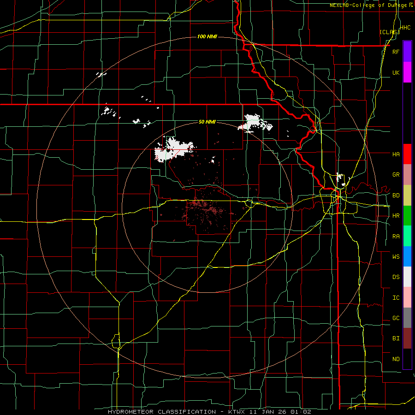The height and width of the screenshot is (415, 415).
Task: Click the RF purple color swatch
Action: tap(407, 52)
